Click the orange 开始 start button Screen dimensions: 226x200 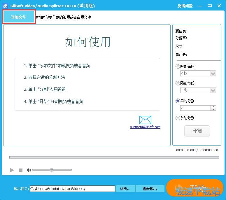tap(195, 188)
